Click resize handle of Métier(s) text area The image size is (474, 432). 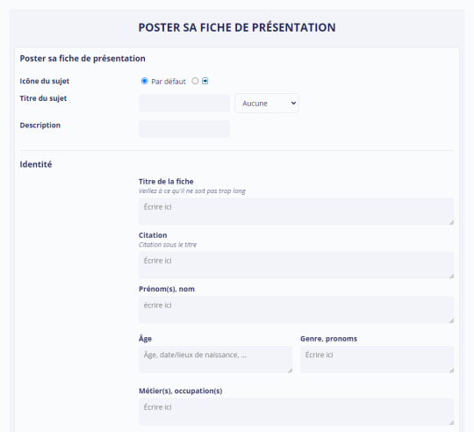451,422
